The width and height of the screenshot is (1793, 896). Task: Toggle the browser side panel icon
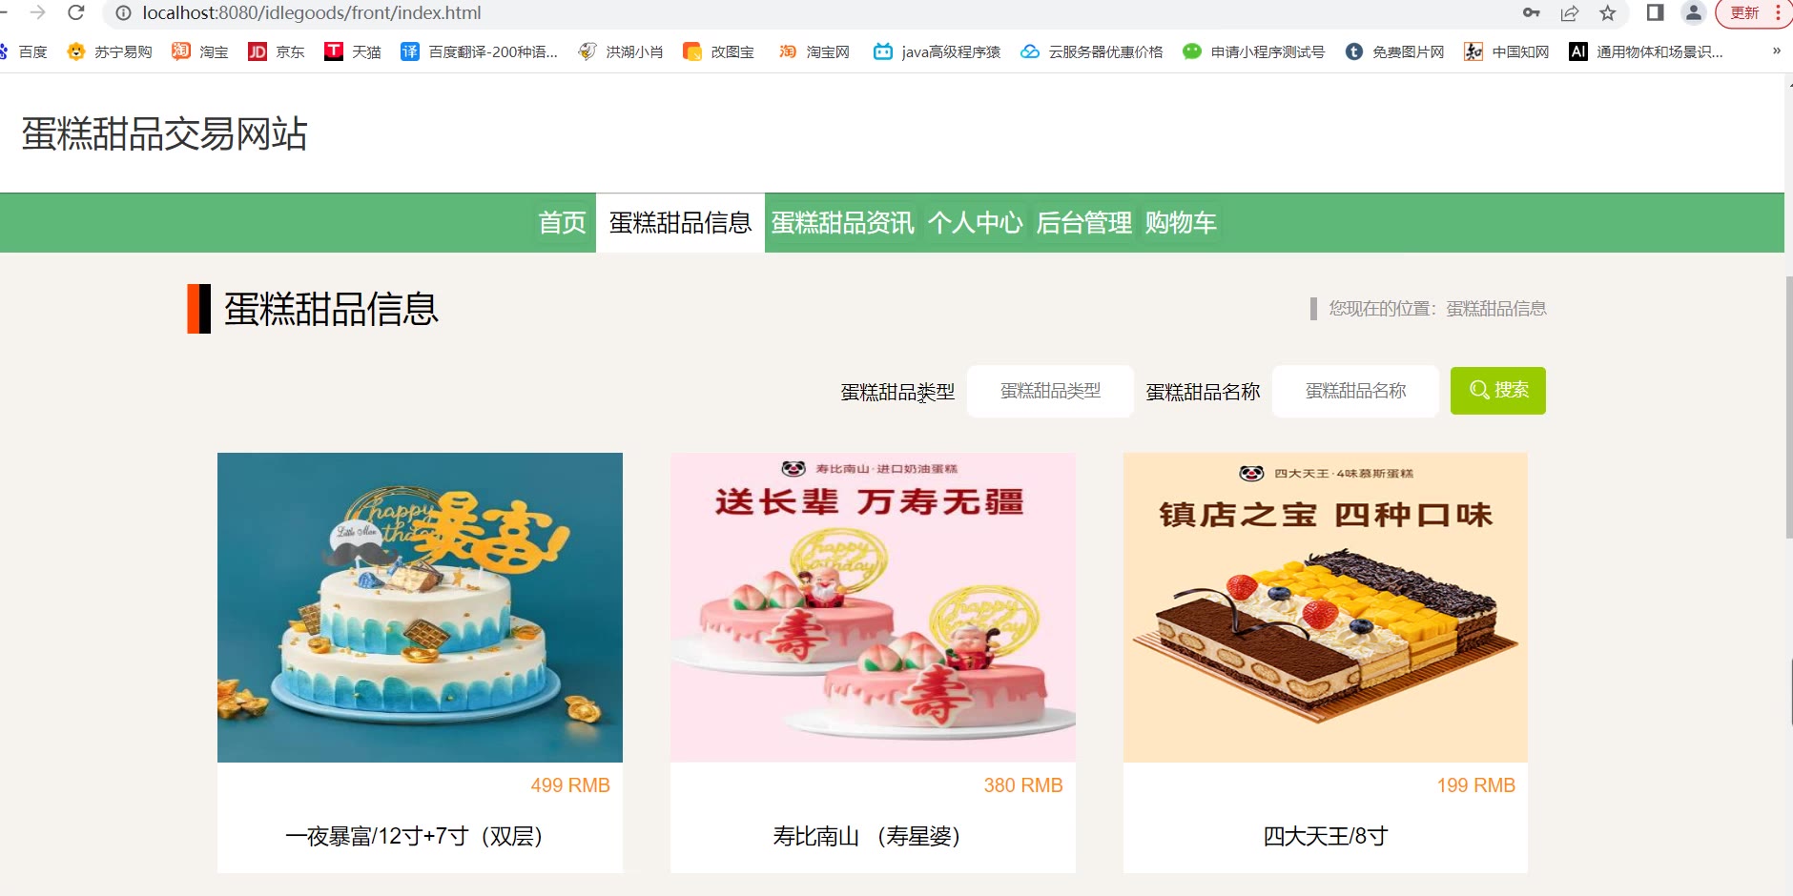click(1656, 12)
